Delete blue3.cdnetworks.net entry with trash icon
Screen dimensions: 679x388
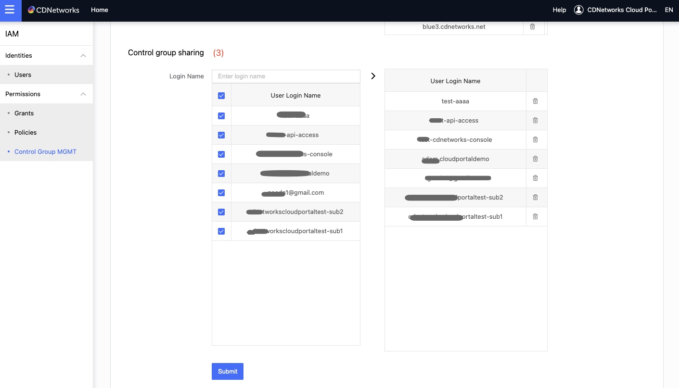(x=532, y=27)
